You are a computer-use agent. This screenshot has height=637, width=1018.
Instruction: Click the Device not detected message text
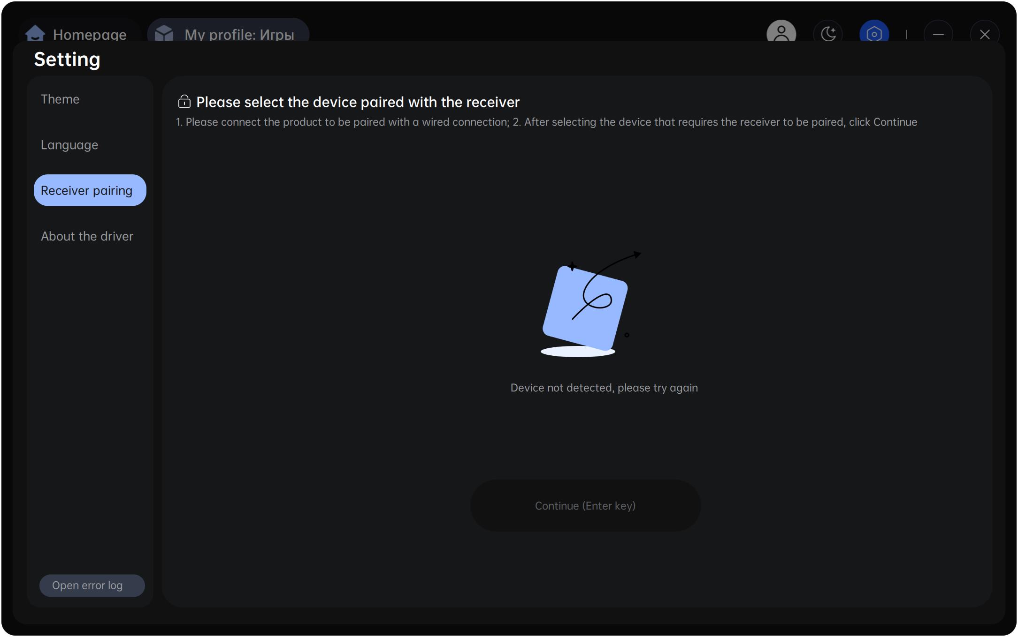[x=604, y=388]
